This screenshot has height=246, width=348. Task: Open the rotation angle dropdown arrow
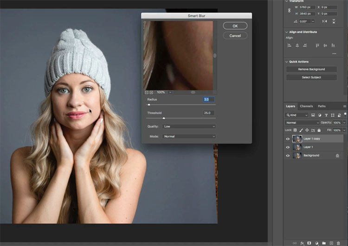[313, 21]
